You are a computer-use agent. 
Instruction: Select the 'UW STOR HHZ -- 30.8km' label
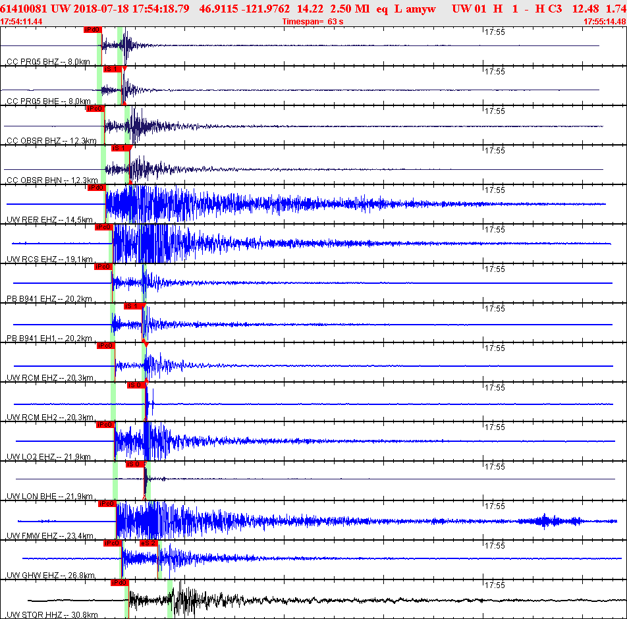52,615
